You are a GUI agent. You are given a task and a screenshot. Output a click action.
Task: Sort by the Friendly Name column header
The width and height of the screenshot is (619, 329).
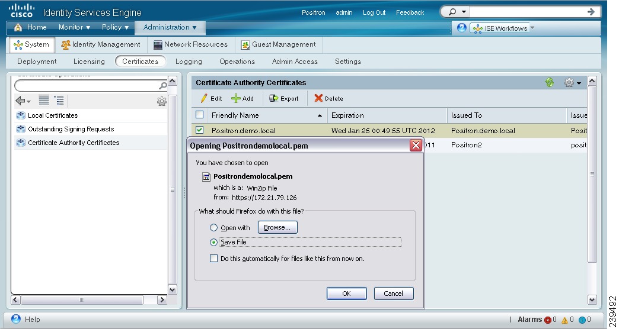click(x=267, y=115)
